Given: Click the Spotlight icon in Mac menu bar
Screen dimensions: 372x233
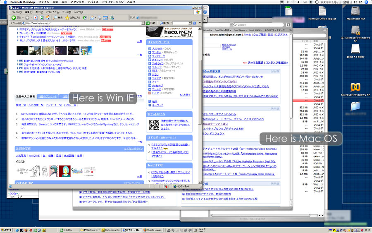Looking at the screenshot, I should (366, 2).
